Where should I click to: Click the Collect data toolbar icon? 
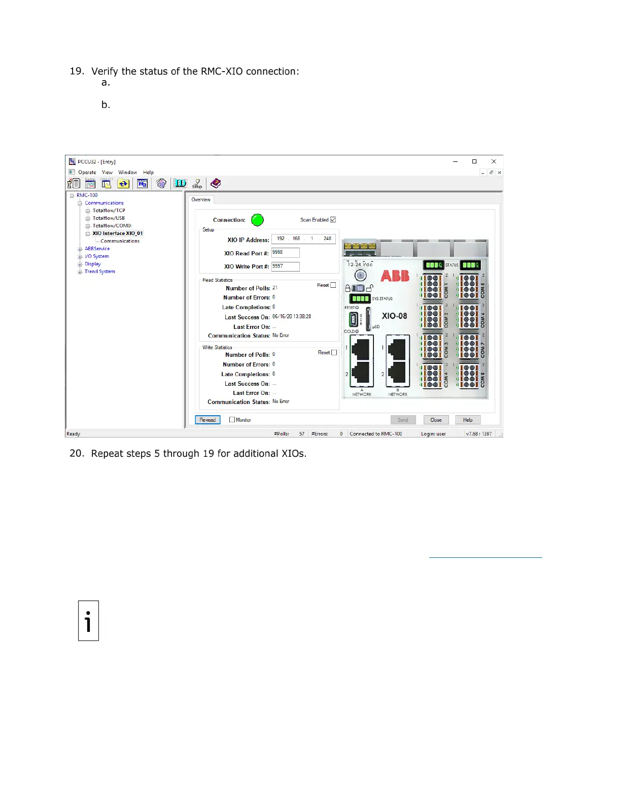point(107,183)
